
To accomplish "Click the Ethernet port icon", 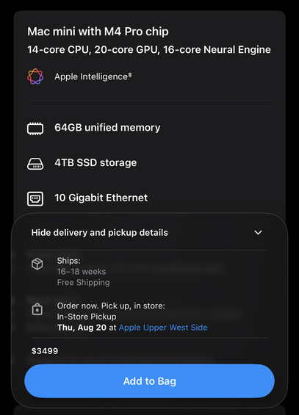I will [x=35, y=198].
